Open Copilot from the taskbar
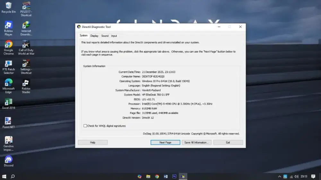This screenshot has width=321, height=180. 139,176
